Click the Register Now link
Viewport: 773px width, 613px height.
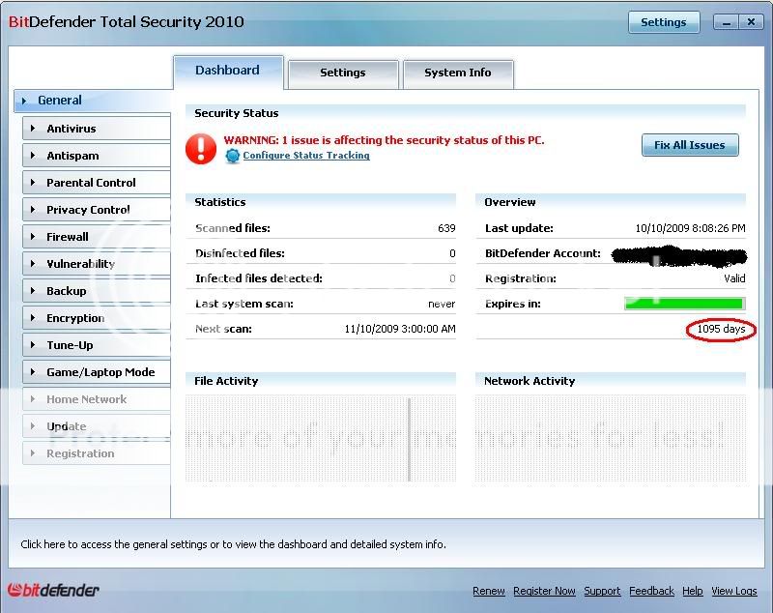(544, 591)
